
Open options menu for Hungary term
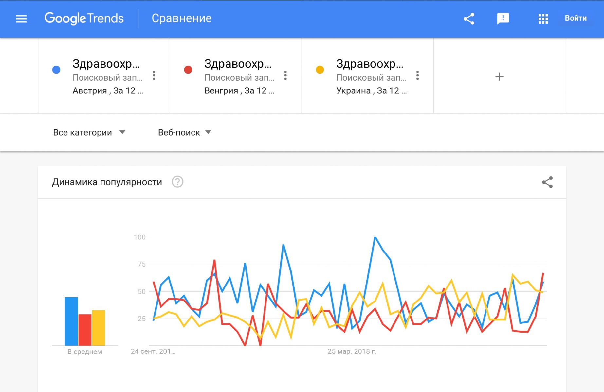[285, 75]
